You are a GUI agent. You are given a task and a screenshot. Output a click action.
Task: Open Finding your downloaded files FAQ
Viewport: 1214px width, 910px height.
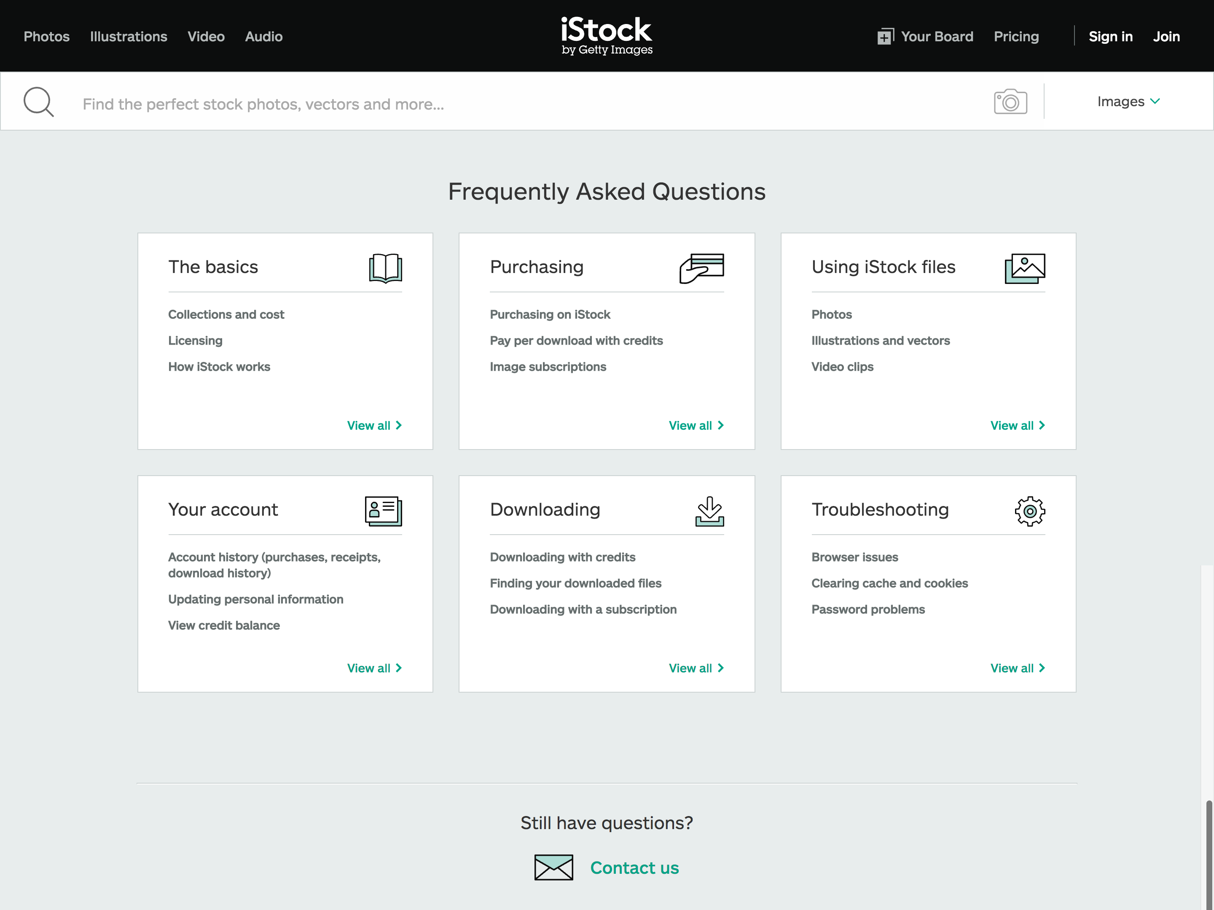(576, 583)
